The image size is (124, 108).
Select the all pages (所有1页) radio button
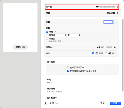[47, 32]
